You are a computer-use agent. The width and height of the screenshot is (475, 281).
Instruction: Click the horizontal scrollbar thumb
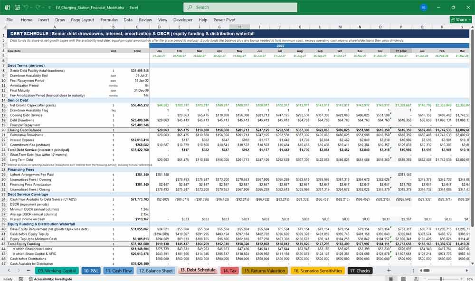pos(426,271)
